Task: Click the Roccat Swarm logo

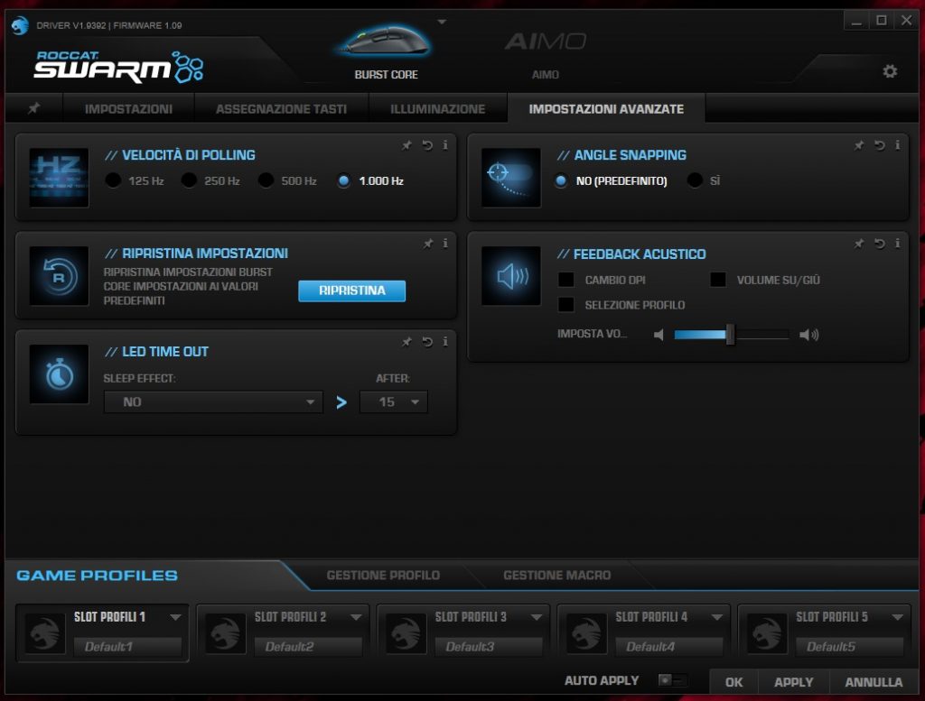Action: click(x=118, y=67)
